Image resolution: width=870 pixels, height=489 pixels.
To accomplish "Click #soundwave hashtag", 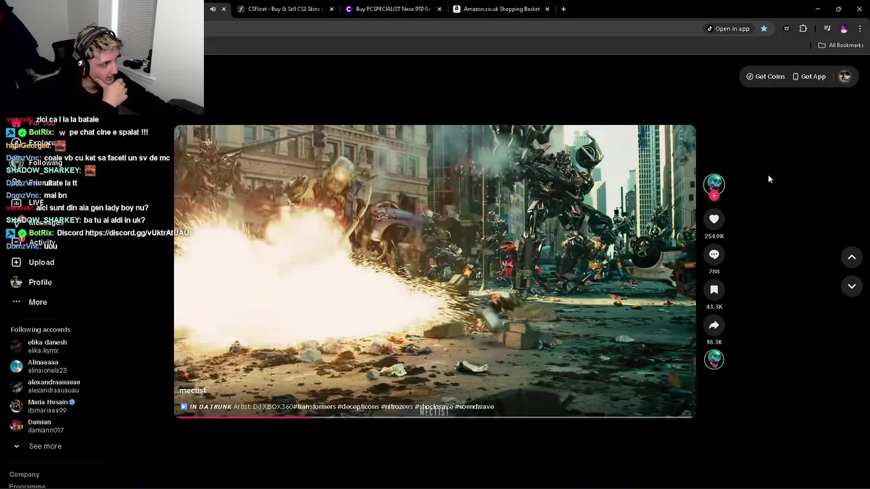I will pyautogui.click(x=474, y=407).
